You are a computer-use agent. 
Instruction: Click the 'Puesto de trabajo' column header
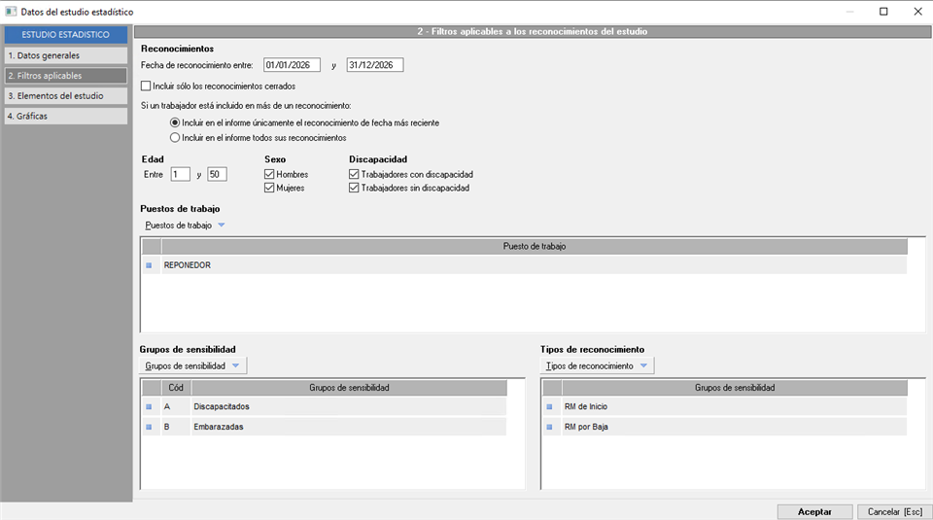(x=535, y=246)
